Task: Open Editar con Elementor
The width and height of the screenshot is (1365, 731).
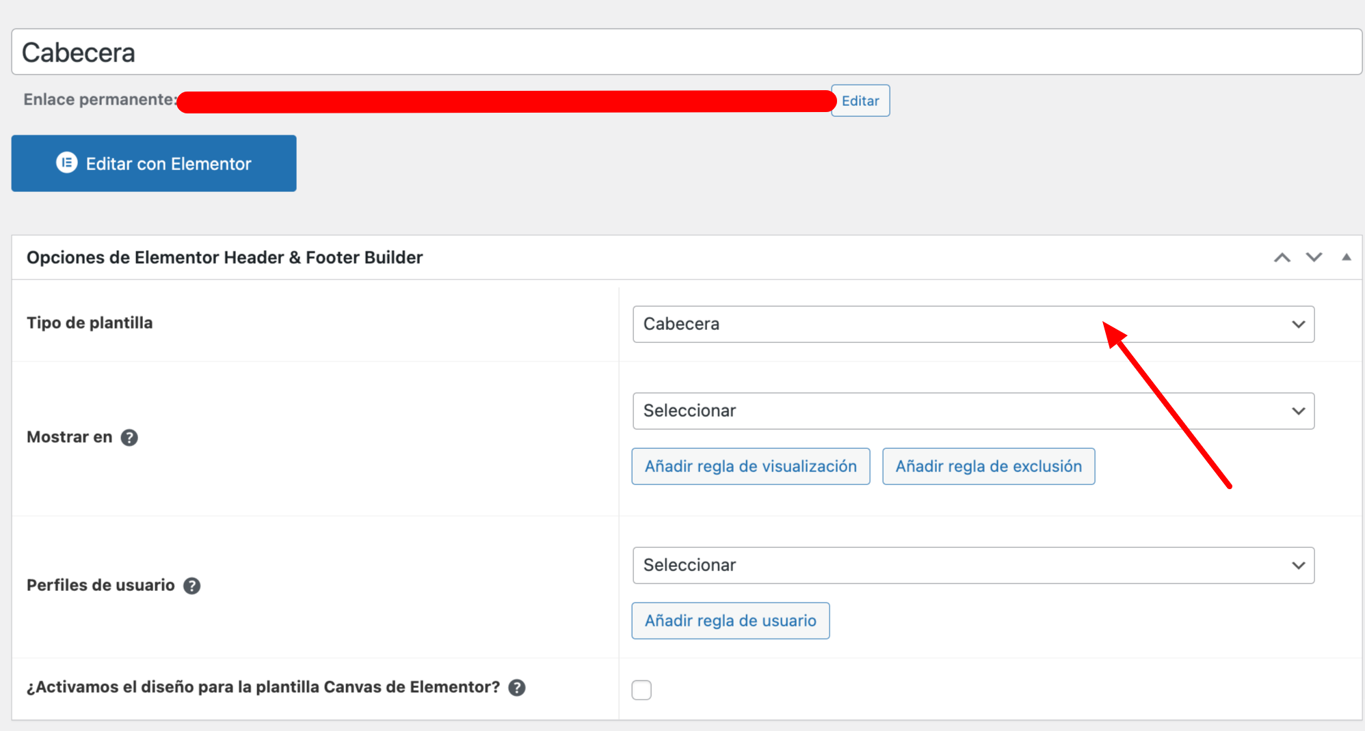Action: click(154, 163)
